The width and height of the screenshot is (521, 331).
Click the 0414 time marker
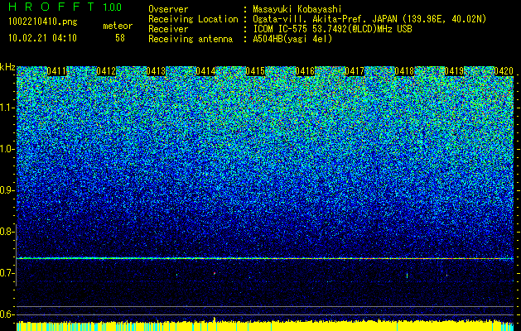click(x=205, y=71)
